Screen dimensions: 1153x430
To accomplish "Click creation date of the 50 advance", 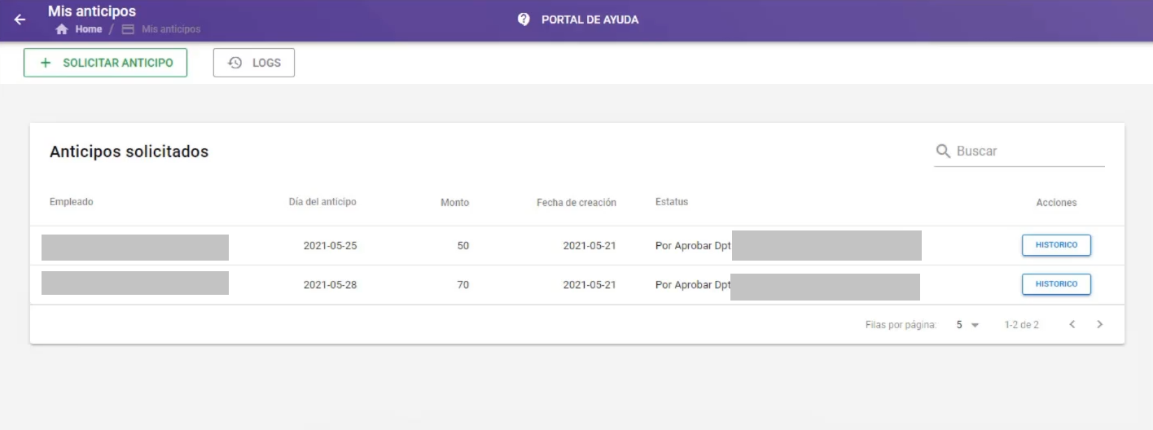I will (x=590, y=245).
